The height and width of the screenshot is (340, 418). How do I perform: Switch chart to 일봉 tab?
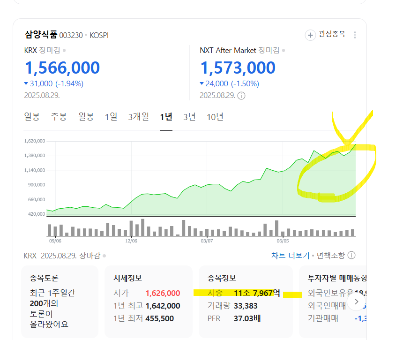32,117
